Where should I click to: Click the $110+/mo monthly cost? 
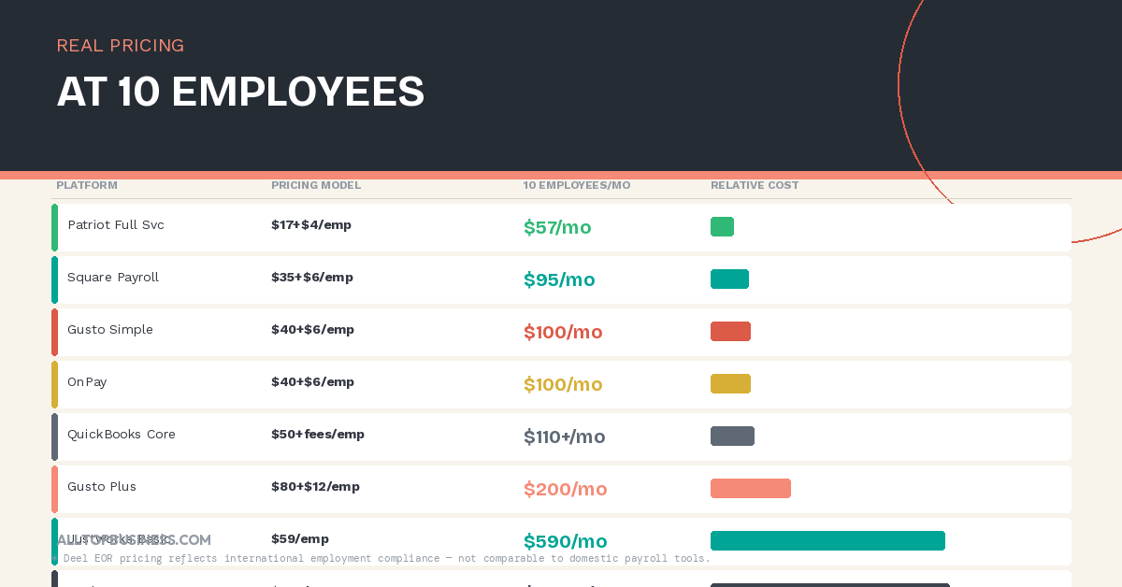(565, 437)
